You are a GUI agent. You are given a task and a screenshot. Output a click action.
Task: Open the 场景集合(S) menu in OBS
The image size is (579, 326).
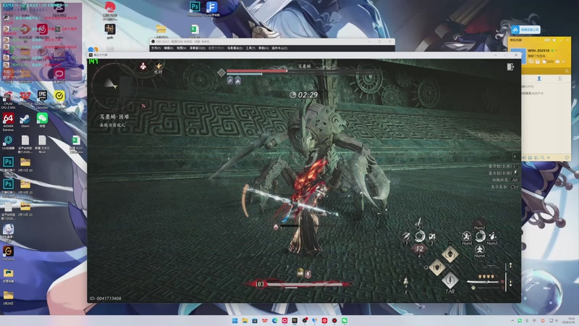234,48
